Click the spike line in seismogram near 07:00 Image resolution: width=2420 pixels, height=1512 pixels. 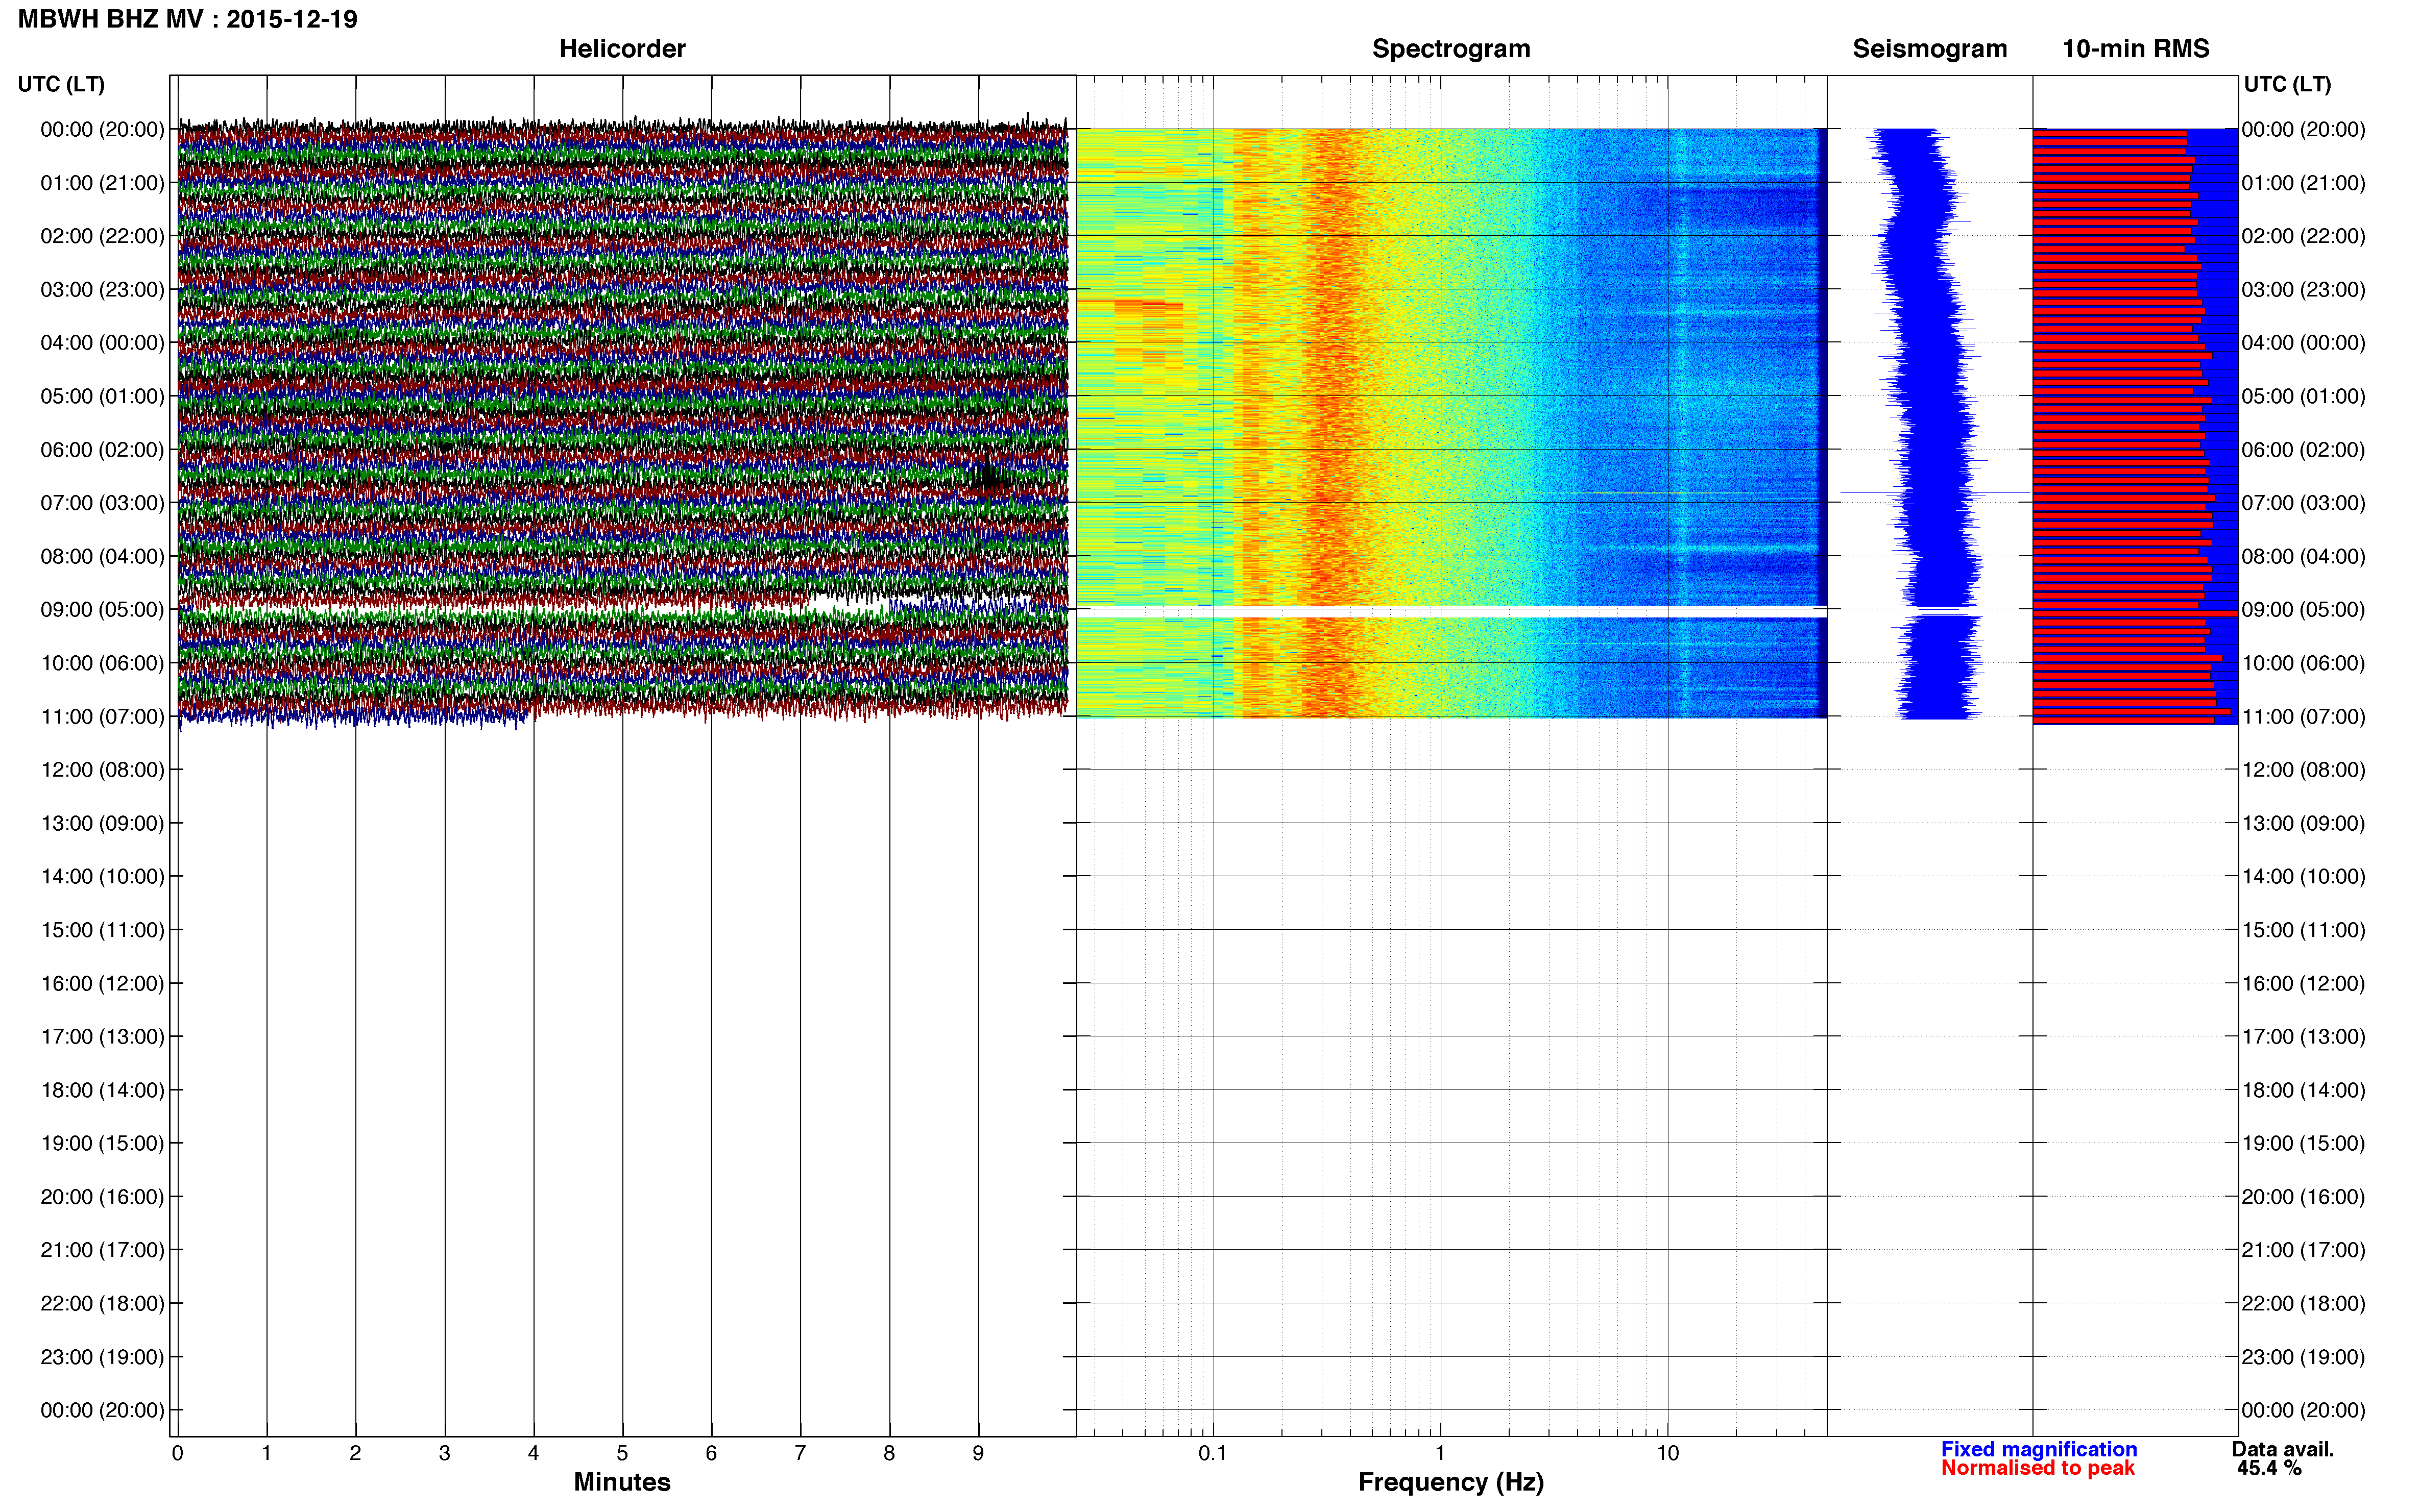[x=1935, y=492]
